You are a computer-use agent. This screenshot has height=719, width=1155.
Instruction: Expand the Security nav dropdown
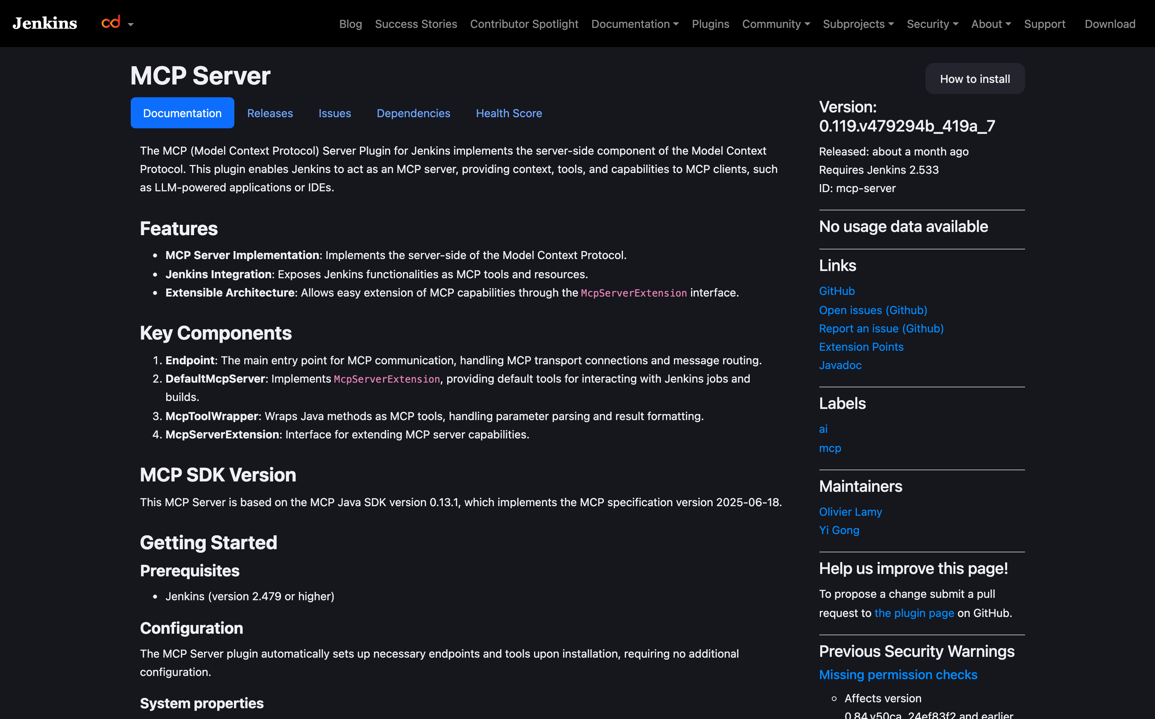coord(932,24)
